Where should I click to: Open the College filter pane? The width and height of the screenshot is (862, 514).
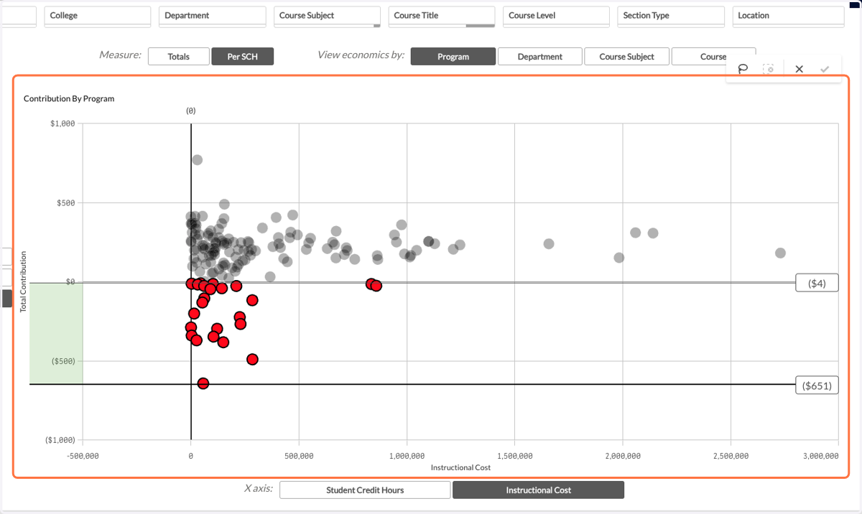coord(98,16)
